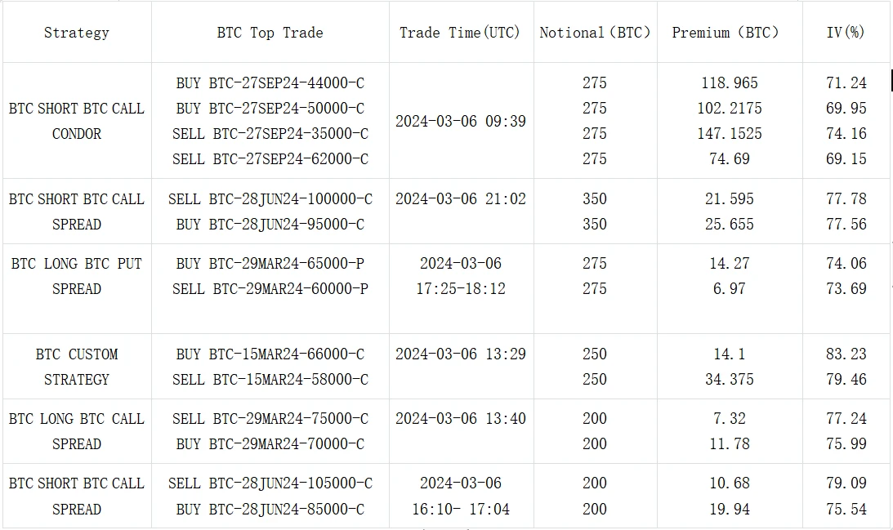
Task: Click the Strategy column header
Action: (x=76, y=33)
